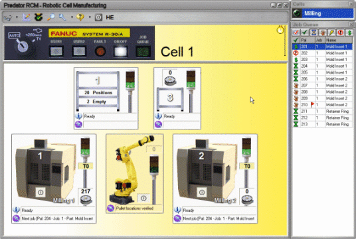Click the stopwatch icon at top right of Cell 1
The image size is (356, 239).
pyautogui.click(x=280, y=29)
